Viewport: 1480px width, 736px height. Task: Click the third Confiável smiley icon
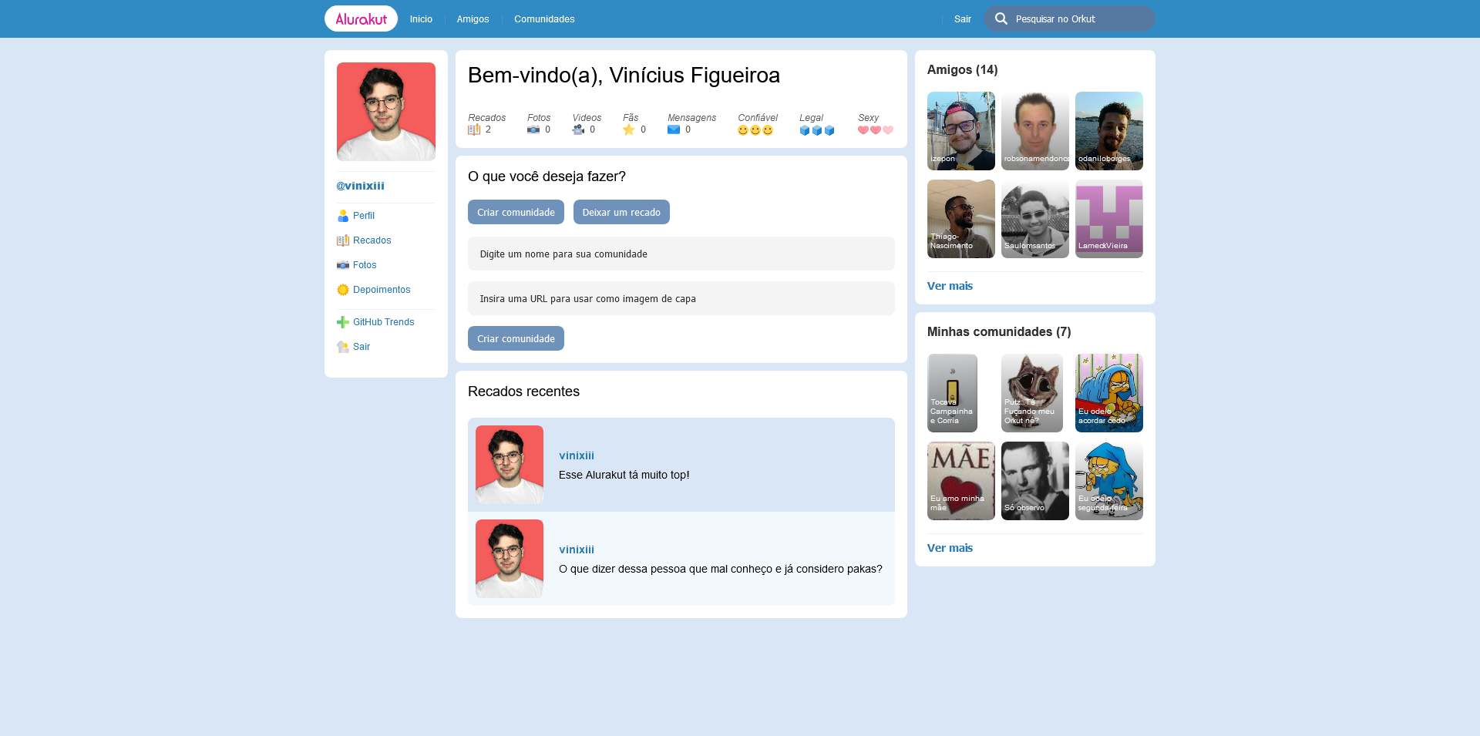(x=768, y=130)
